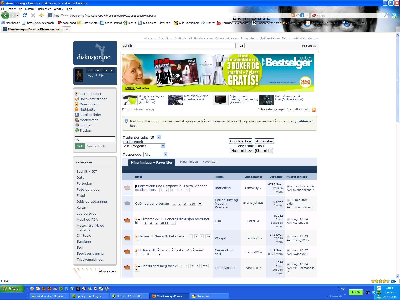Click the sidebar search input field
400x300 pixels.
click(x=95, y=139)
